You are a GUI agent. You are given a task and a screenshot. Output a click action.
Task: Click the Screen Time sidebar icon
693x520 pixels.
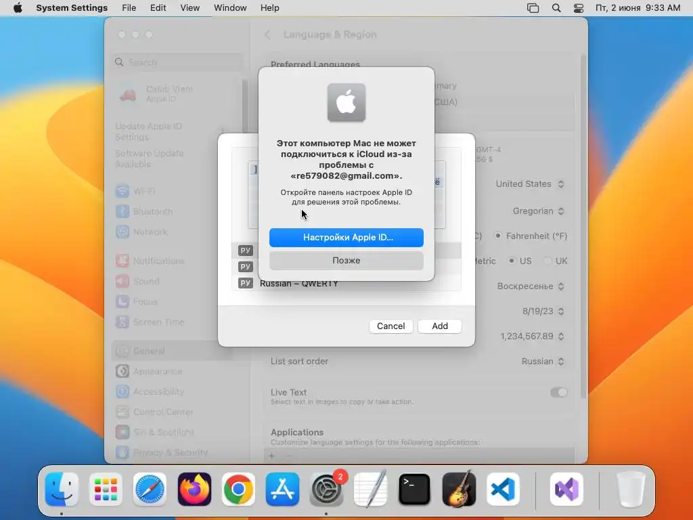tap(122, 322)
